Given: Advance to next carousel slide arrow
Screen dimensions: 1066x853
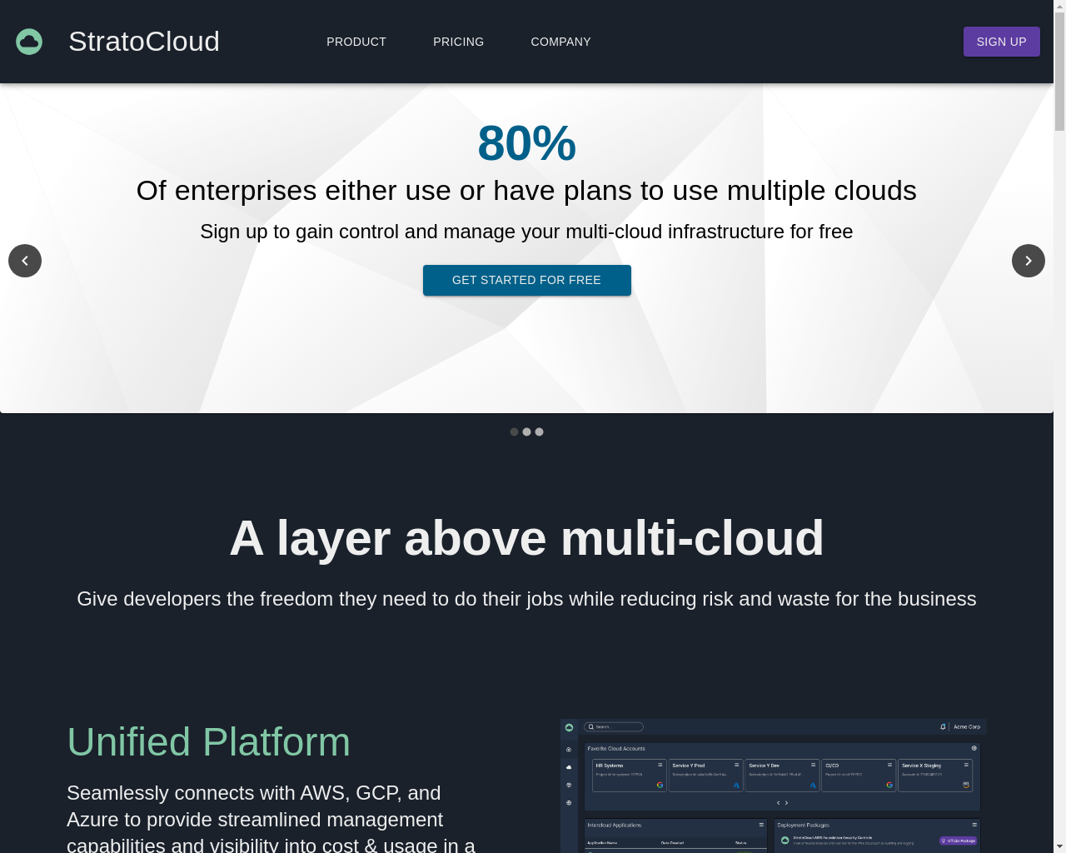Looking at the screenshot, I should [x=1029, y=261].
